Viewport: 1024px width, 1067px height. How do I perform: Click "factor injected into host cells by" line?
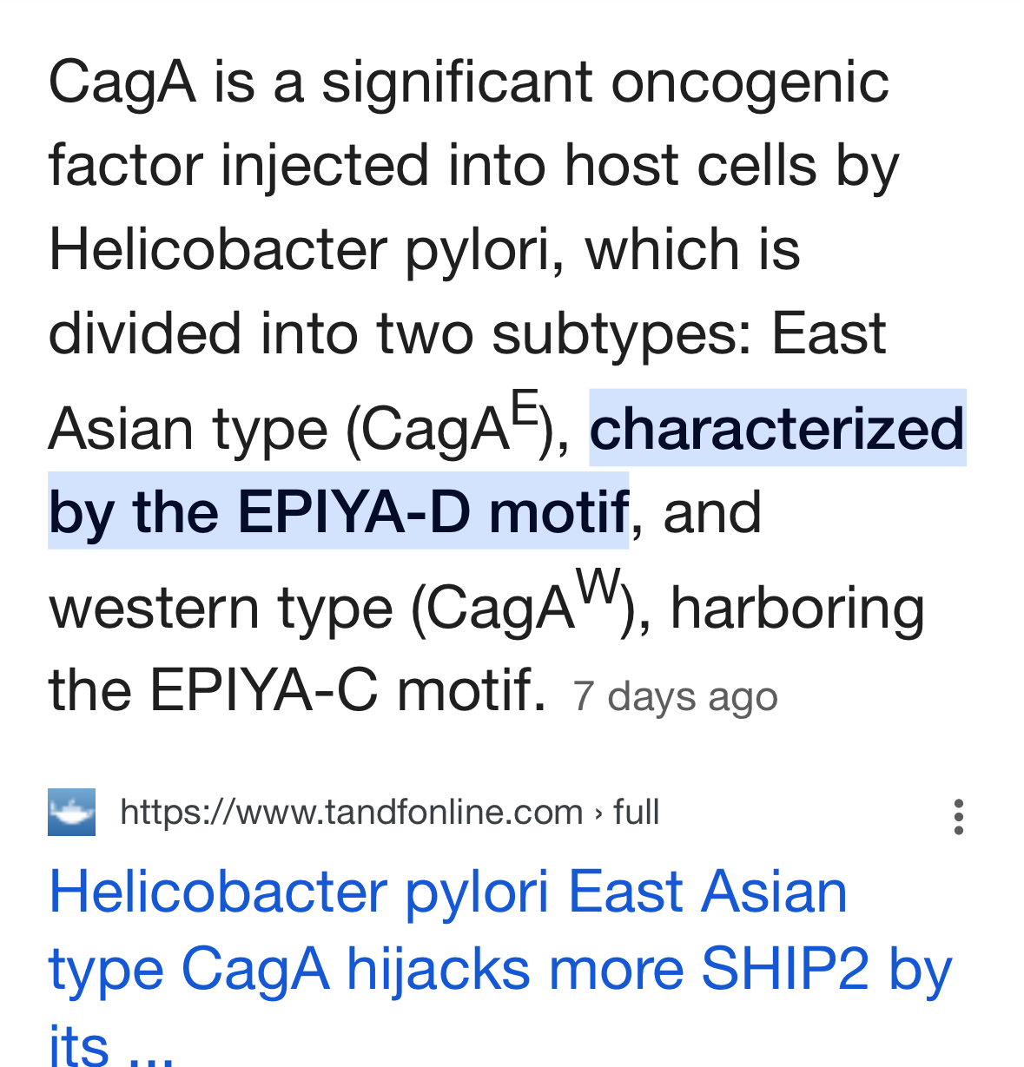473,166
